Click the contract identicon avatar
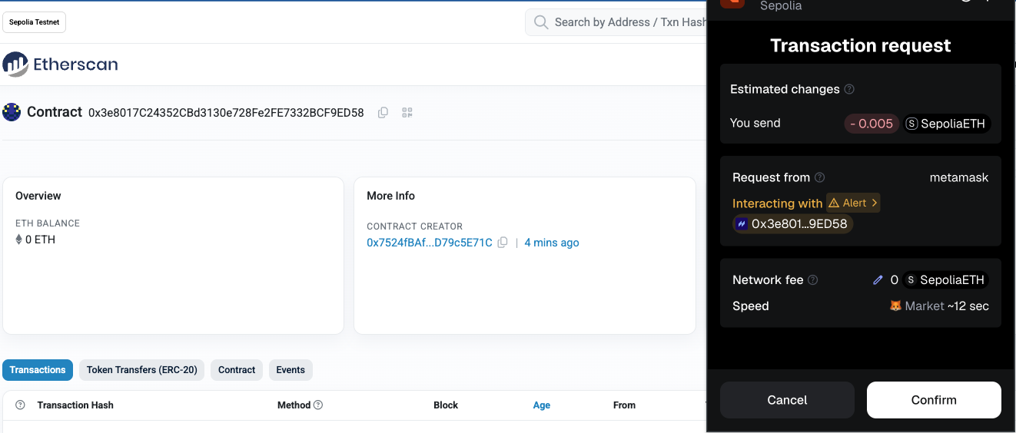The height and width of the screenshot is (433, 1016). [x=12, y=112]
